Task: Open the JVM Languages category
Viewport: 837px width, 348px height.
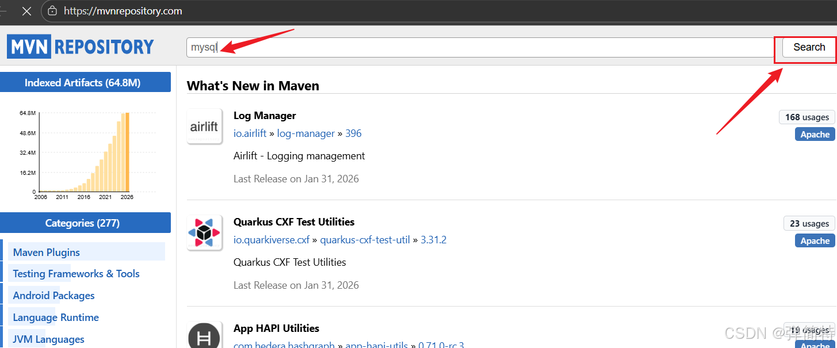Action: (x=48, y=339)
